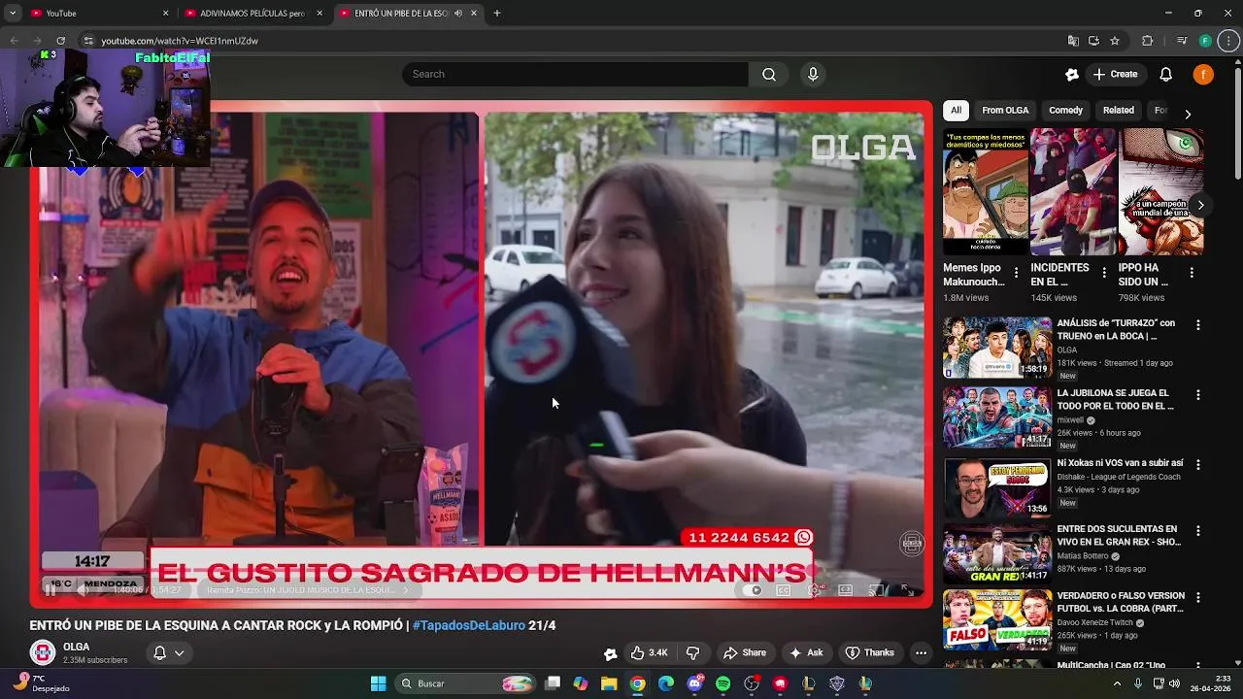Switch to the miniplayer view
The width and height of the screenshot is (1243, 699).
(x=846, y=589)
